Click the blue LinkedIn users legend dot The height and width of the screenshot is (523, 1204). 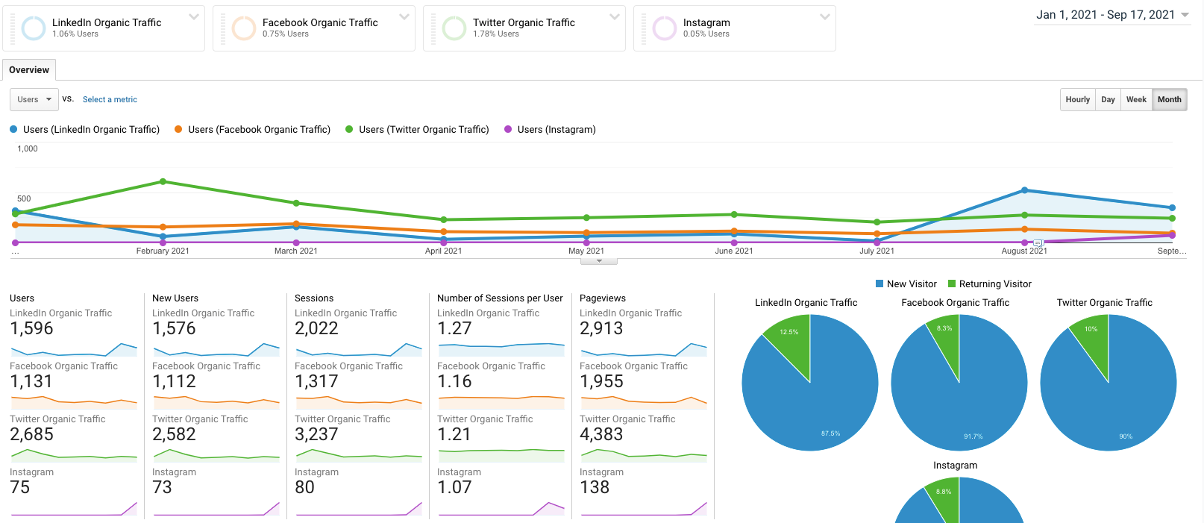tap(13, 129)
